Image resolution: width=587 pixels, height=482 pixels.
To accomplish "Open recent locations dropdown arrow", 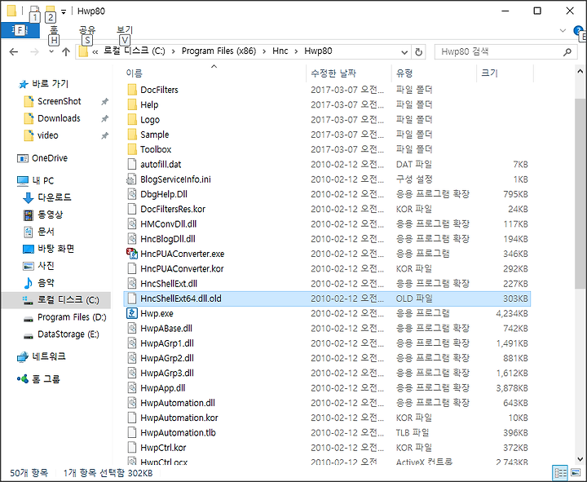I will click(51, 51).
